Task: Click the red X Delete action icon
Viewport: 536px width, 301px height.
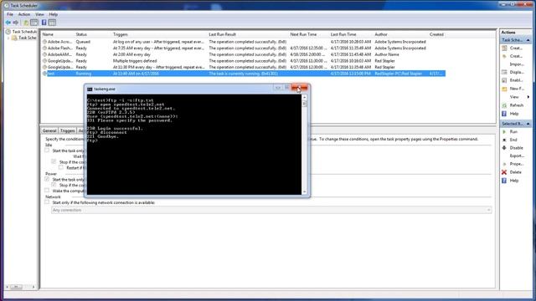Action: 504,172
